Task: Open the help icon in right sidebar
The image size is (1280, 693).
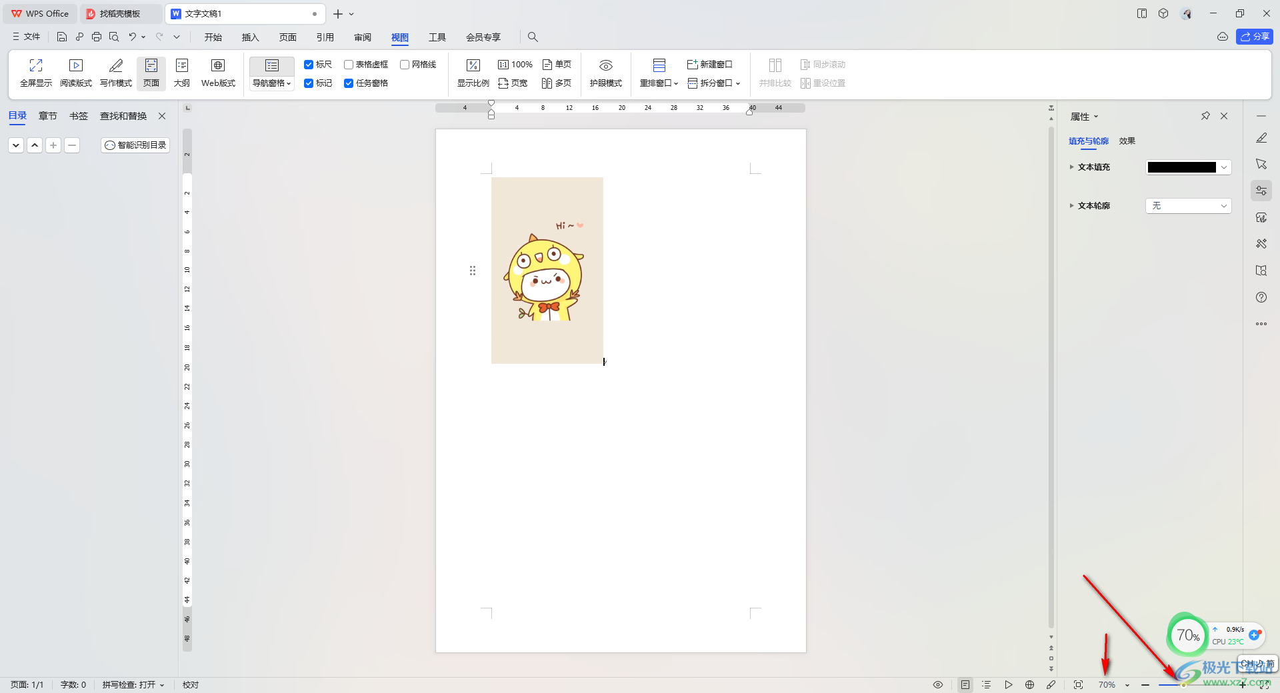Action: (1261, 297)
